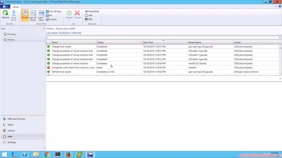This screenshot has width=282, height=158.
Task: Open Firefox from the taskbar
Action: click(x=69, y=154)
